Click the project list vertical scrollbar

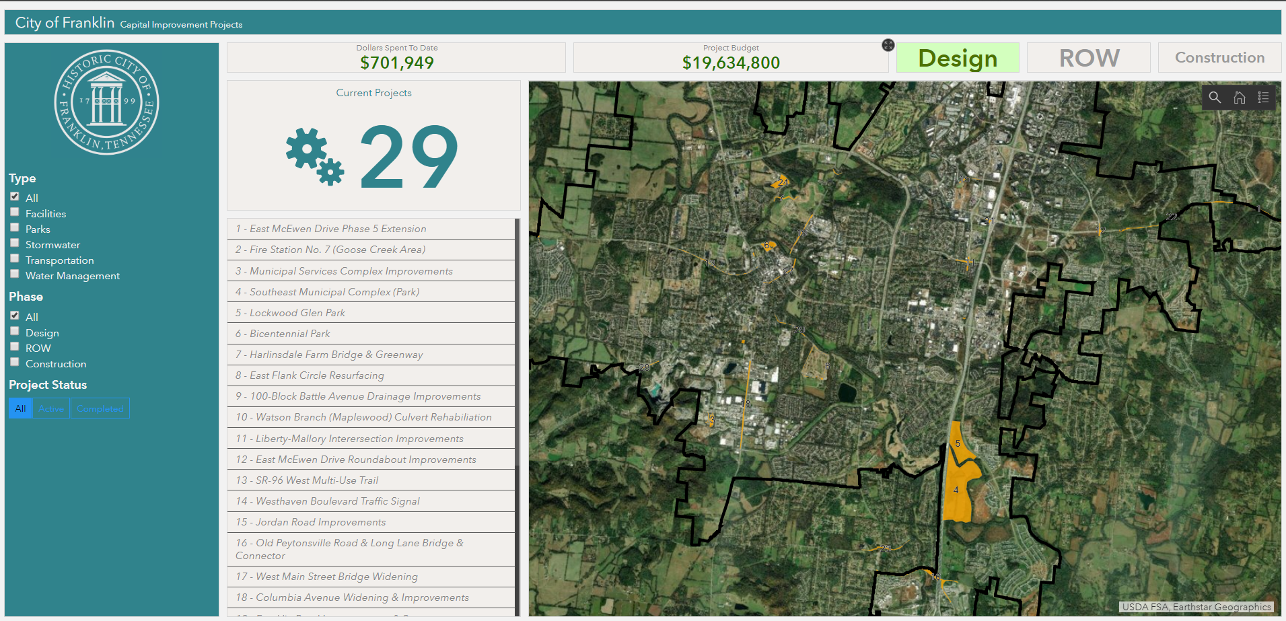[517, 336]
